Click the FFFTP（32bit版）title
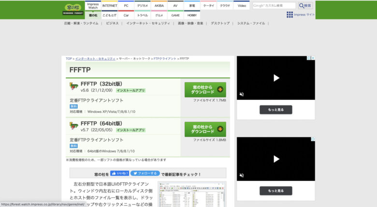The width and height of the screenshot is (377, 207). 101,84
